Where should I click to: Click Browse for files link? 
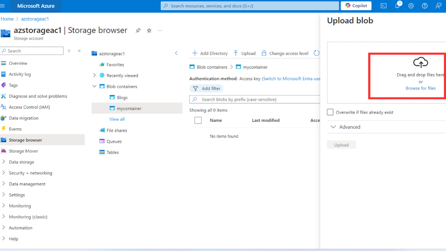[x=421, y=88]
